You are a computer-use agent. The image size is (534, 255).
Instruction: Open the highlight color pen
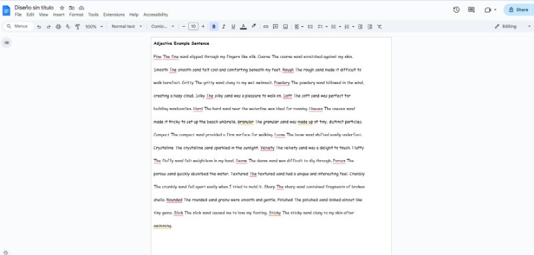254,26
